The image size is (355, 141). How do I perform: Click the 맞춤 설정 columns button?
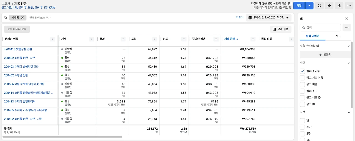click(281, 29)
